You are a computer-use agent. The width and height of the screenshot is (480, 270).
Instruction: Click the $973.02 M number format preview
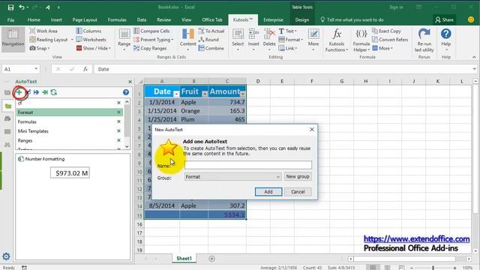point(70,173)
